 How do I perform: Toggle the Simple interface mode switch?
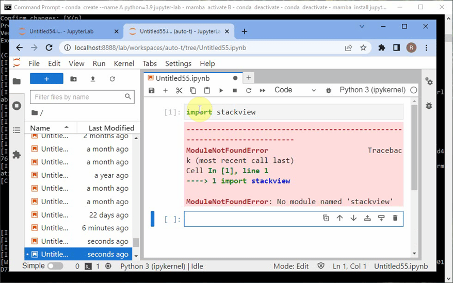pos(55,266)
